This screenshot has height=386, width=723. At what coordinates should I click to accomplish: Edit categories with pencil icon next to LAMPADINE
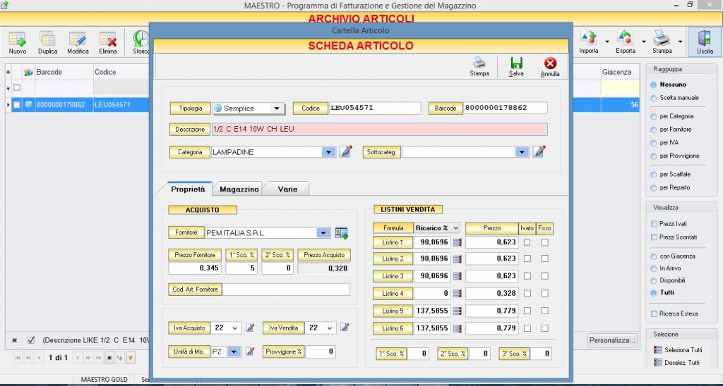coord(346,151)
